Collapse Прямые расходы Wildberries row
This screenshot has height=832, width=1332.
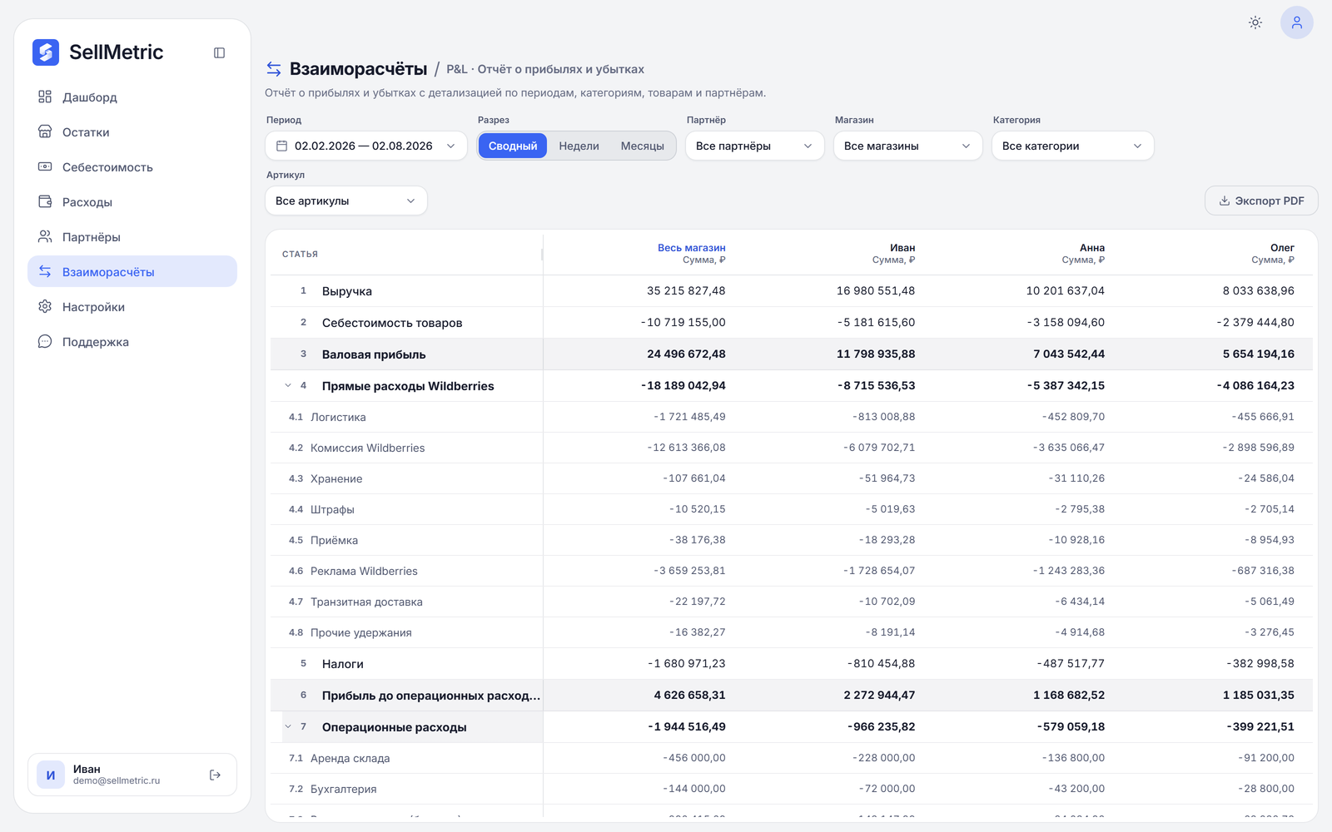pyautogui.click(x=288, y=385)
